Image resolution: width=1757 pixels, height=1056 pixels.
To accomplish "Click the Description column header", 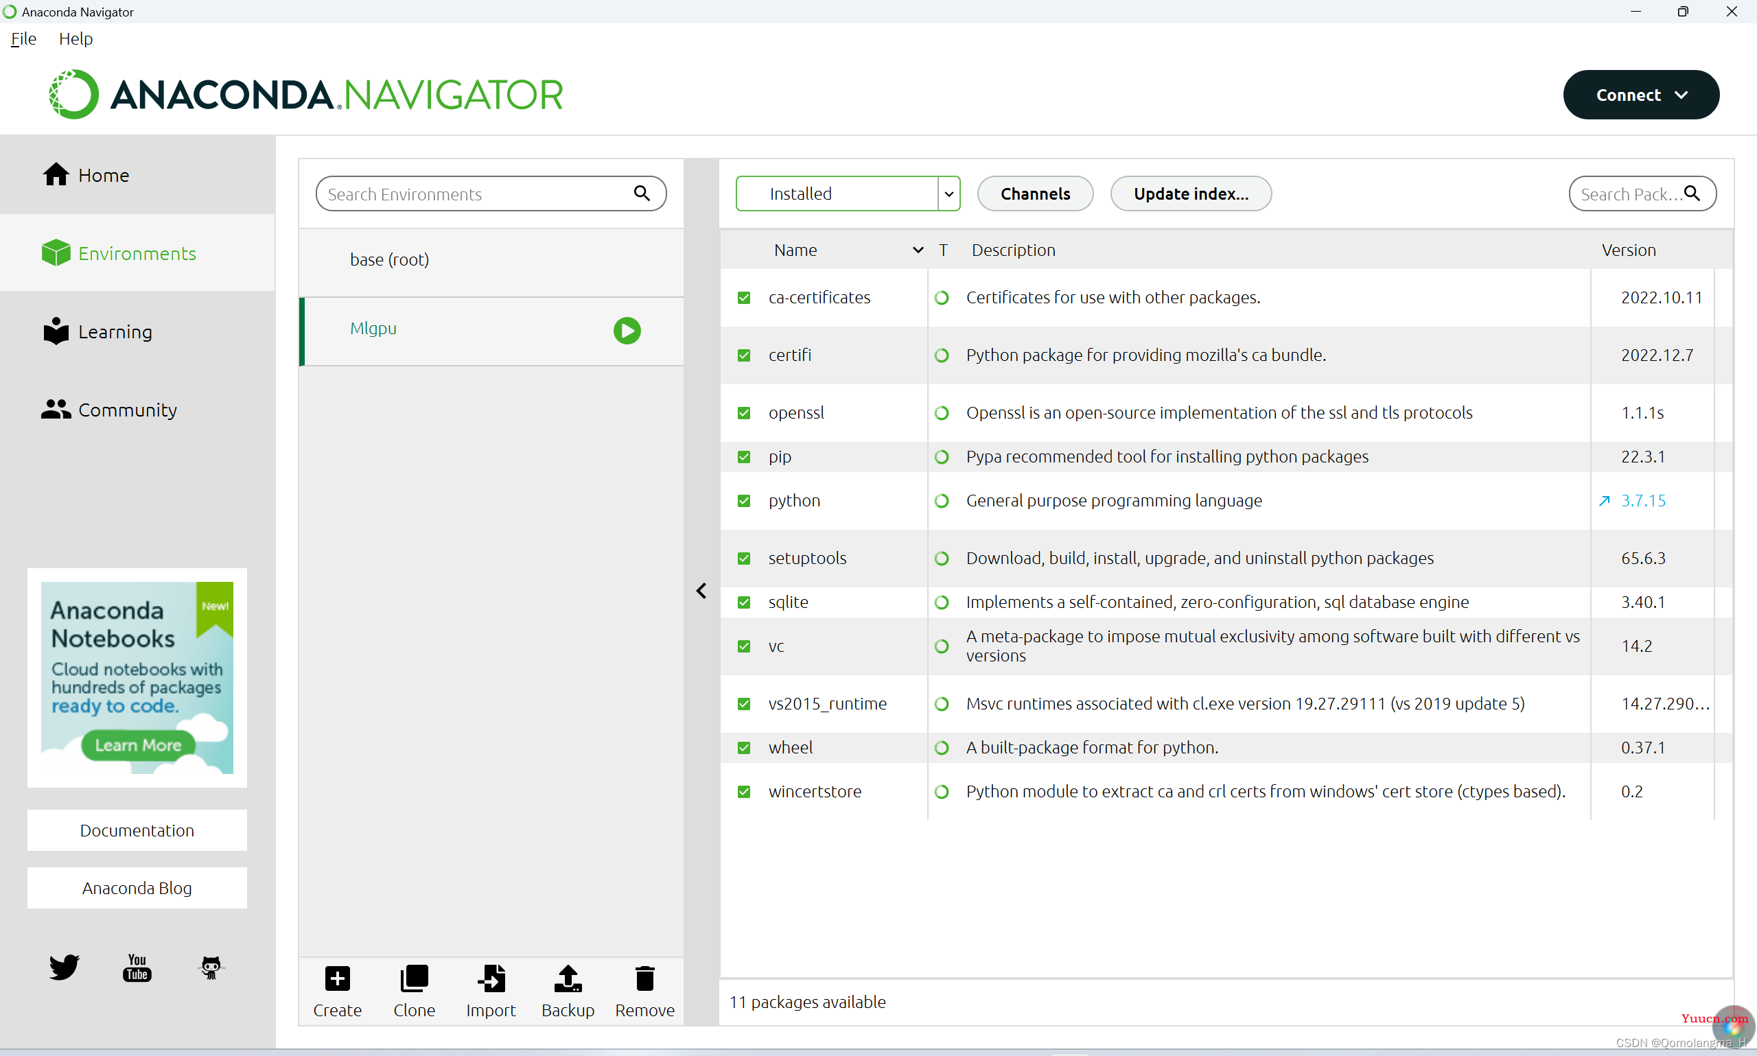I will [x=1013, y=250].
